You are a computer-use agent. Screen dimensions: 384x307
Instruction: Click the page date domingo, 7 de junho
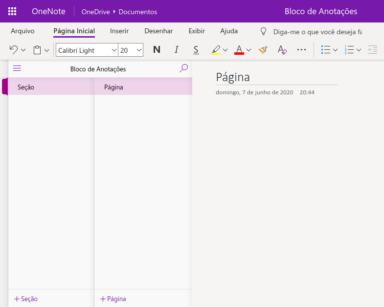coord(254,92)
